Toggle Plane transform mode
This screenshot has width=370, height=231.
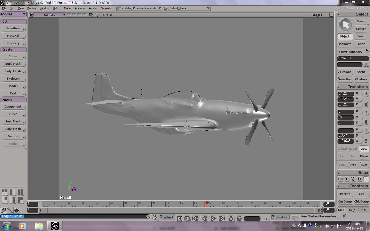click(x=364, y=156)
